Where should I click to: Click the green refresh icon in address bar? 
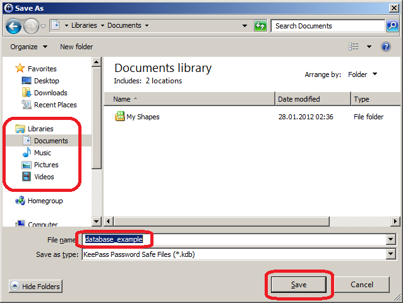260,26
